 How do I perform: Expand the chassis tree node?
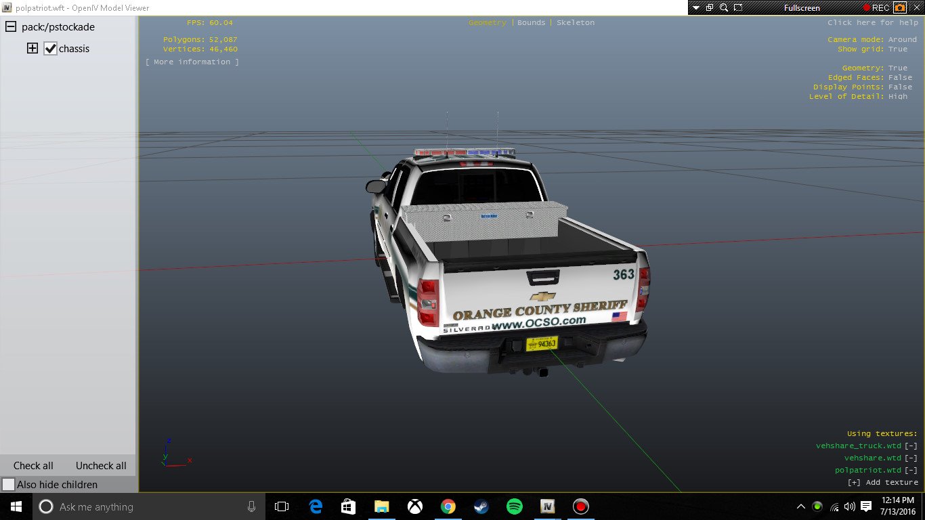(32, 49)
